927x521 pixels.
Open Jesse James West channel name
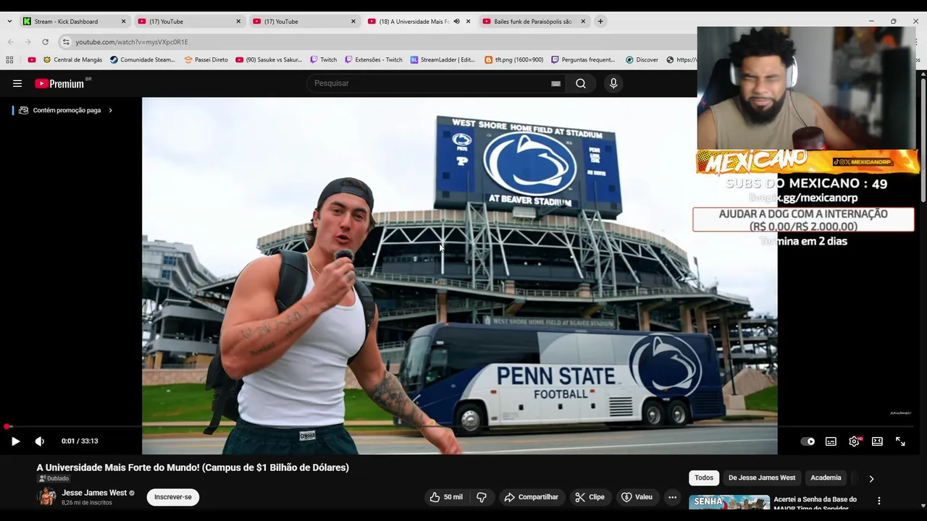94,493
